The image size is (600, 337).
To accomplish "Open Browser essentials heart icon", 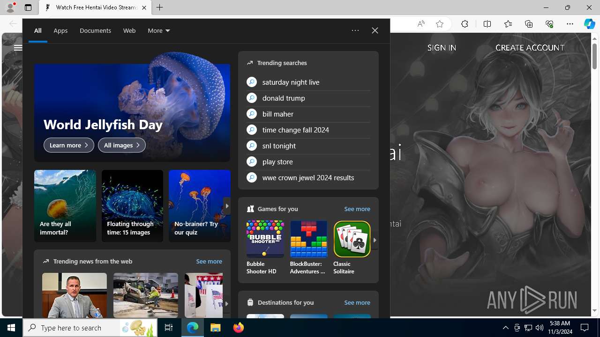I will [x=549, y=24].
